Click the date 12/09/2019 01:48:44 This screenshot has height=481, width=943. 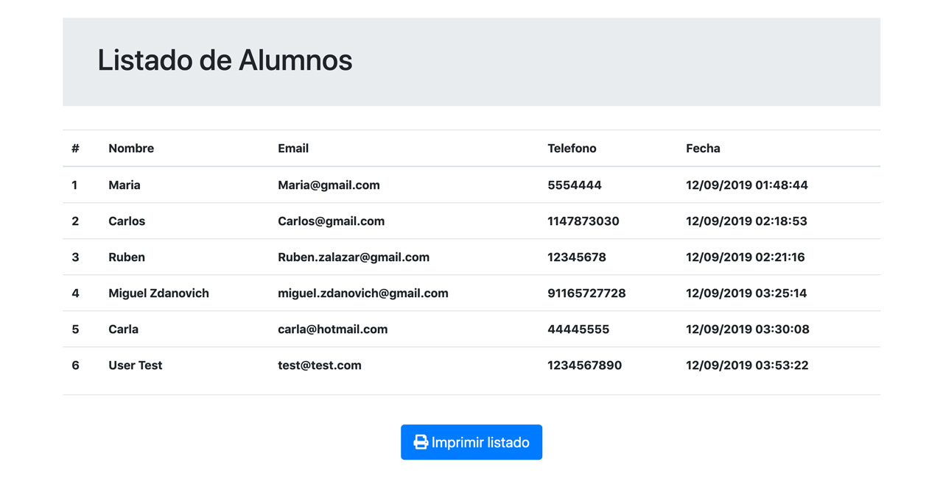coord(747,185)
